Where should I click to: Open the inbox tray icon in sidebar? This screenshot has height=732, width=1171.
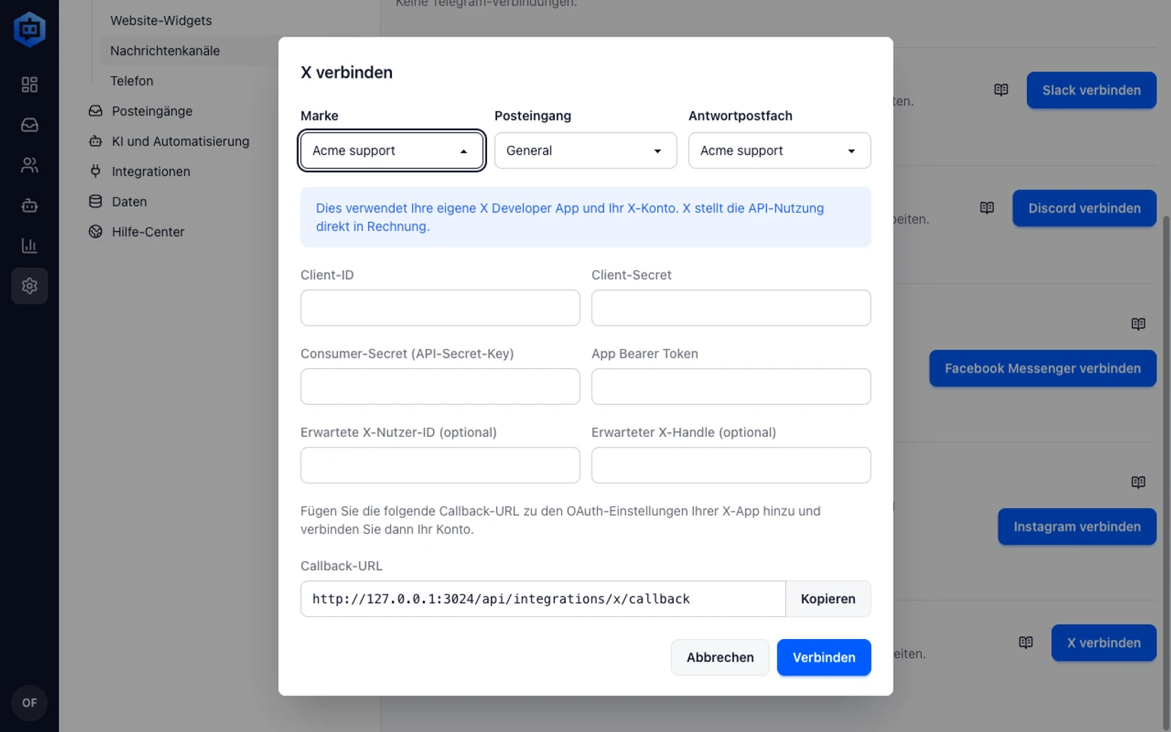pyautogui.click(x=29, y=125)
